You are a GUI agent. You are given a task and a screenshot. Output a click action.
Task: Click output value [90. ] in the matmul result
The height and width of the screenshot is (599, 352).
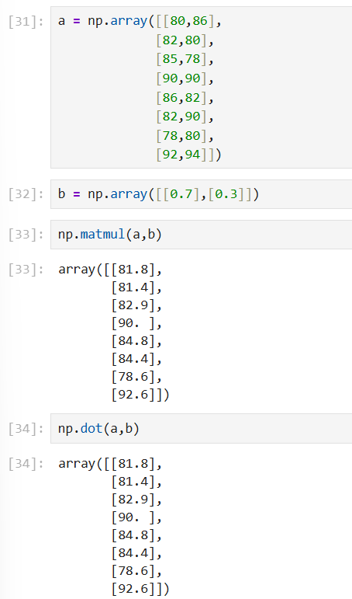pos(133,323)
